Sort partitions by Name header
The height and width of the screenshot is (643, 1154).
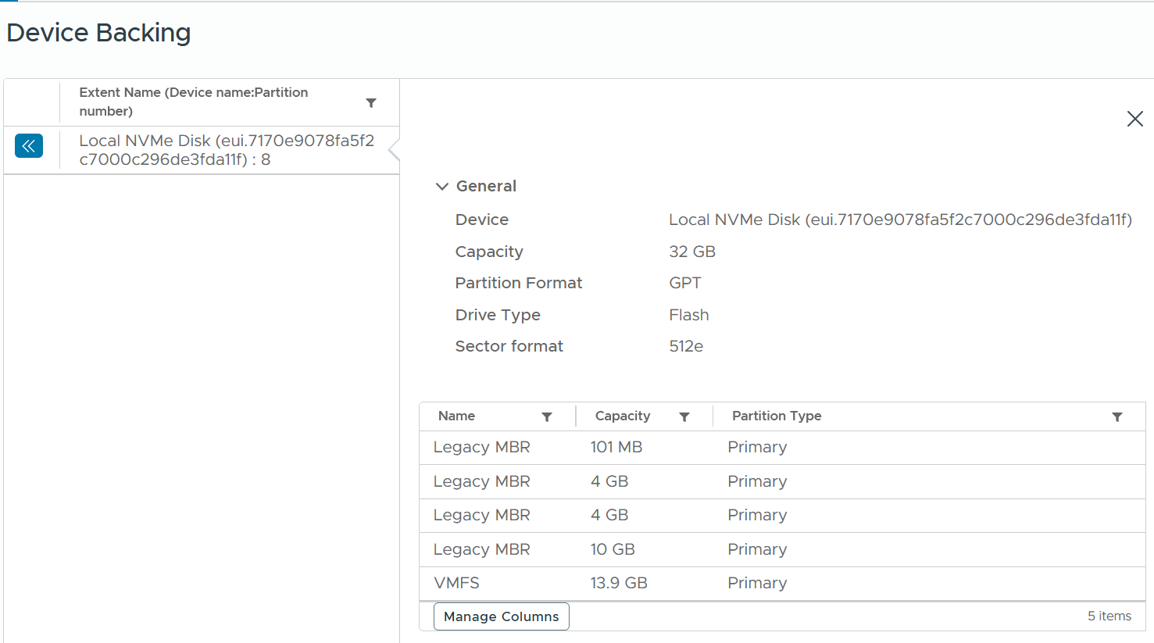coord(457,416)
